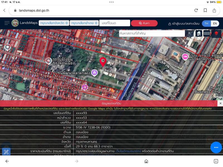This screenshot has width=223, height=167.
Task: Open the red map layers button
Action: [x=216, y=33]
